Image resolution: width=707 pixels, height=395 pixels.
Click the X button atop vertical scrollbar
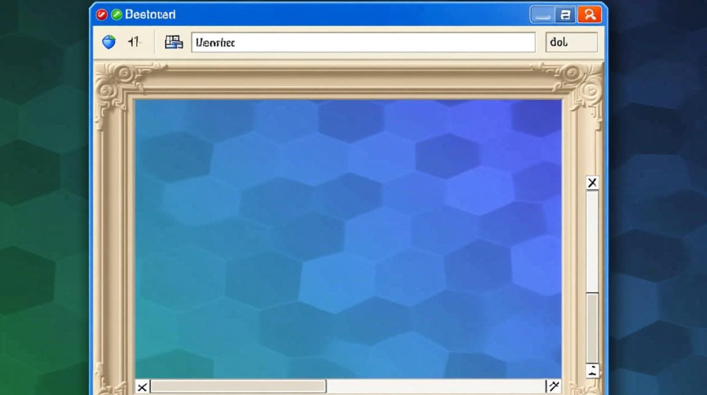point(592,183)
